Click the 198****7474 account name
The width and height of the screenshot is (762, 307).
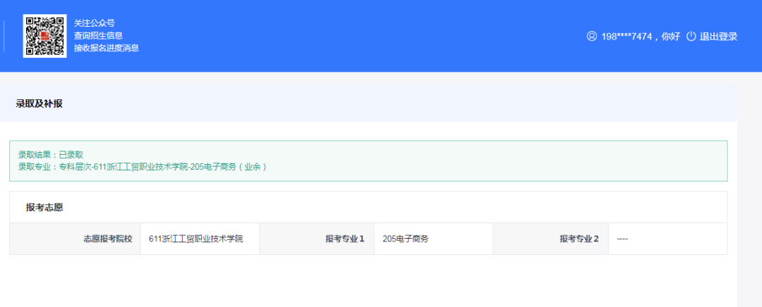pyautogui.click(x=627, y=37)
